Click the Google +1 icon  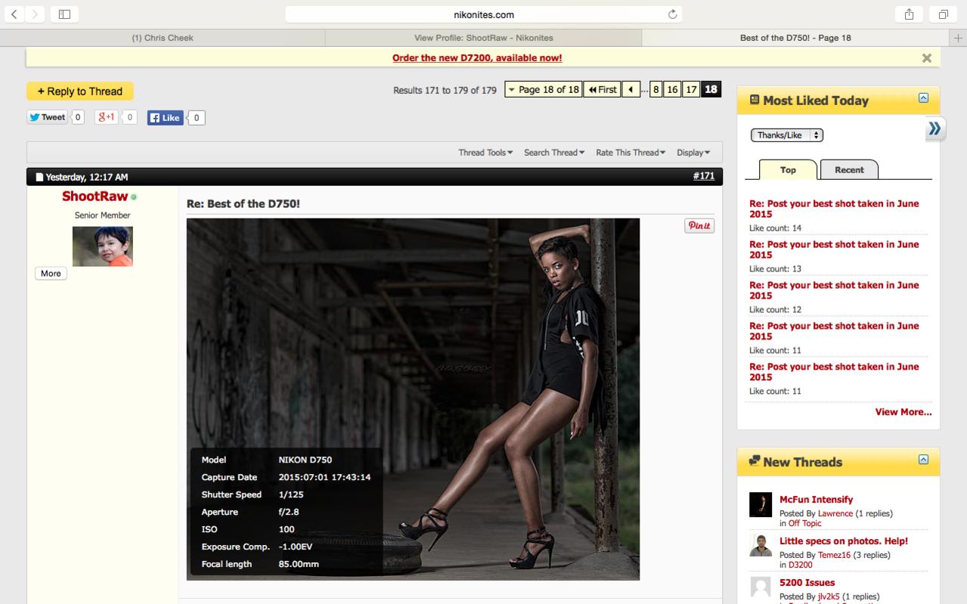pos(106,117)
